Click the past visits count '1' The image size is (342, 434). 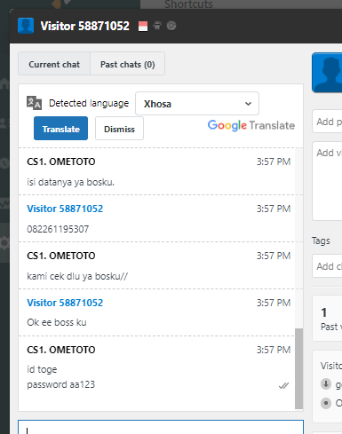coord(324,312)
